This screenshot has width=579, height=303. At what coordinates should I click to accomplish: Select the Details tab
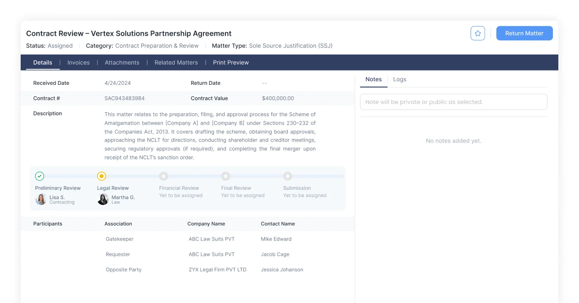(x=43, y=62)
